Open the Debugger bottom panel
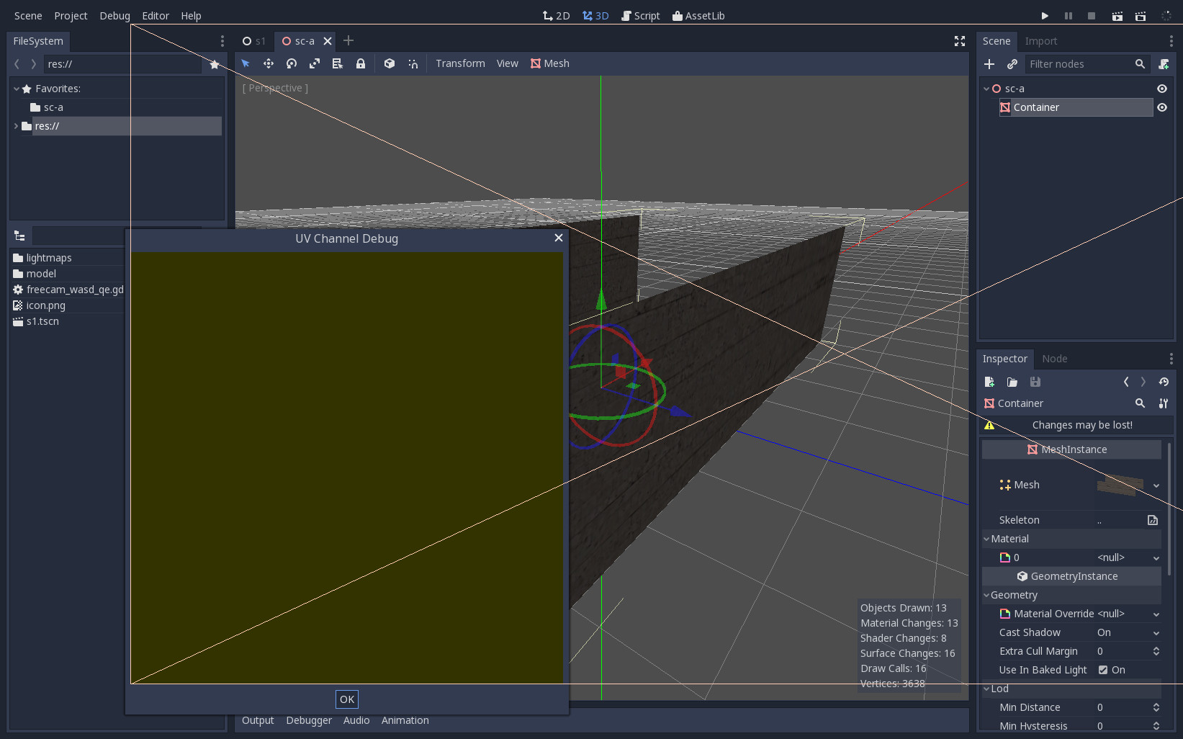The width and height of the screenshot is (1183, 739). (x=309, y=720)
